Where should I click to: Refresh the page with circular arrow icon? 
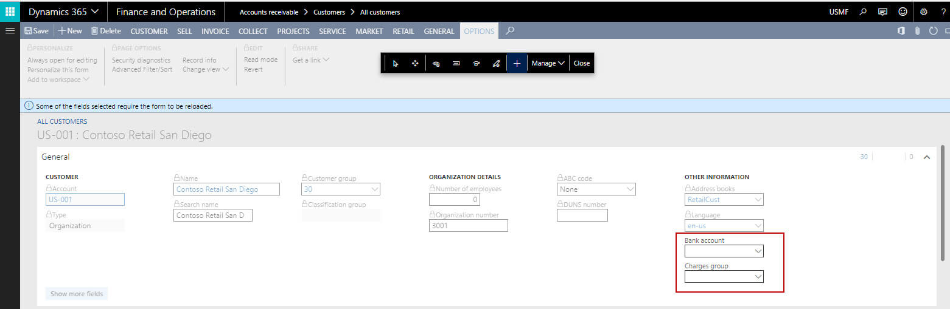tap(934, 30)
